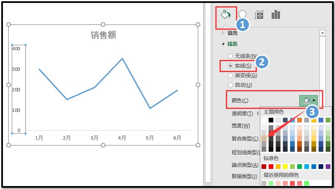Click the 400 vertical axis label
The image size is (335, 189).
coord(16,49)
